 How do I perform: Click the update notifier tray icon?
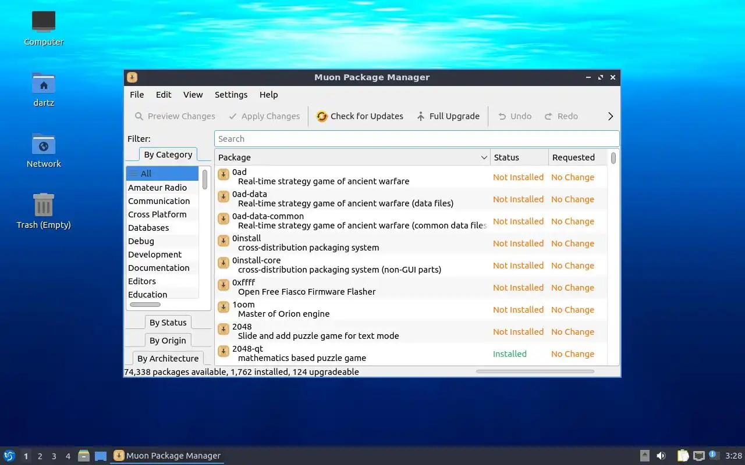coord(714,455)
